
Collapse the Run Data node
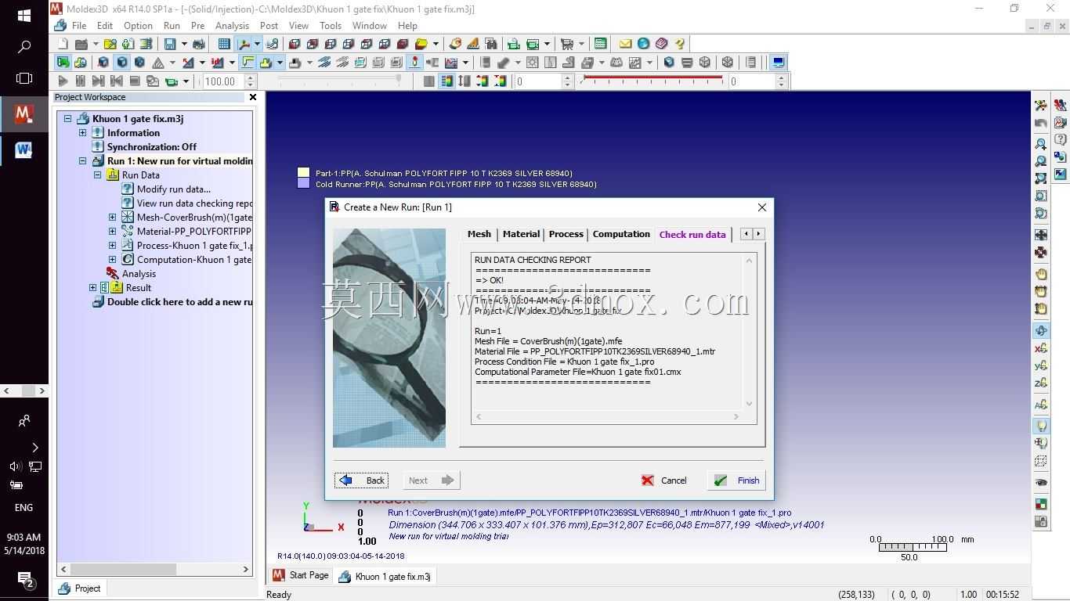coord(98,175)
